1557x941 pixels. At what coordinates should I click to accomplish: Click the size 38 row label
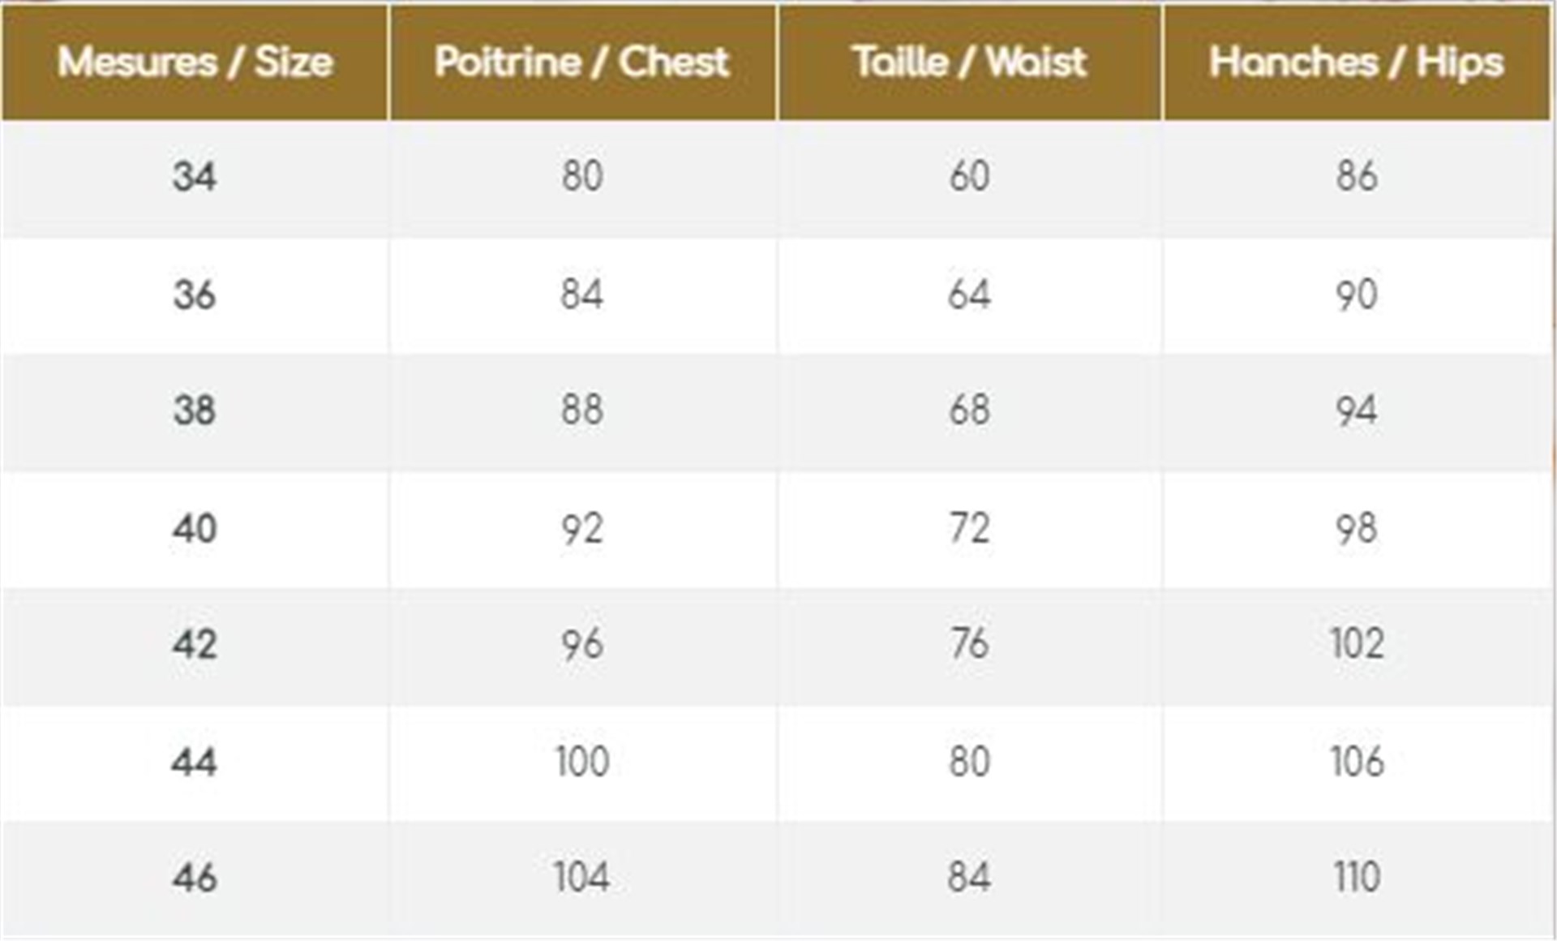point(195,410)
